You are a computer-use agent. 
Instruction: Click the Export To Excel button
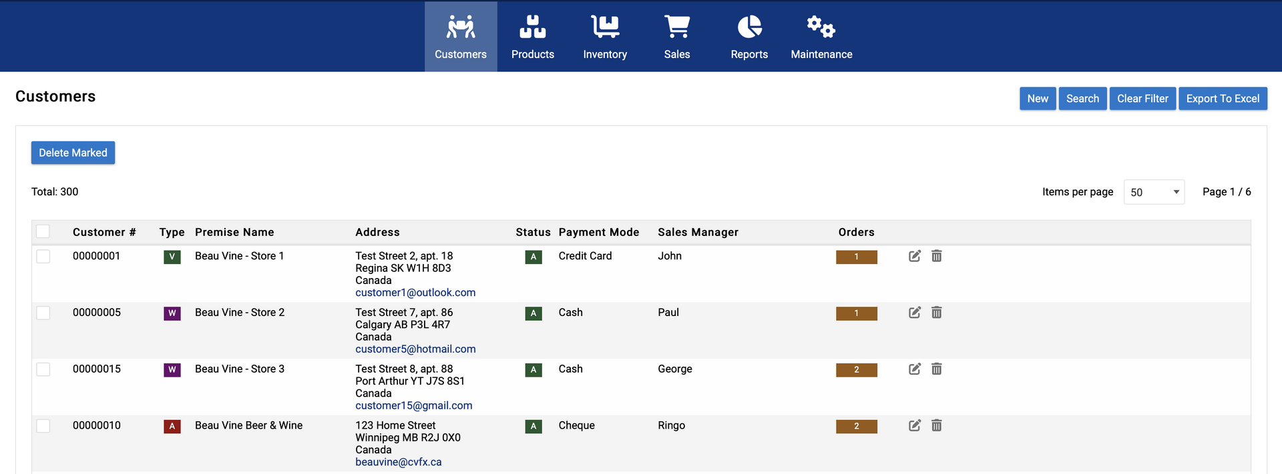[x=1223, y=99]
